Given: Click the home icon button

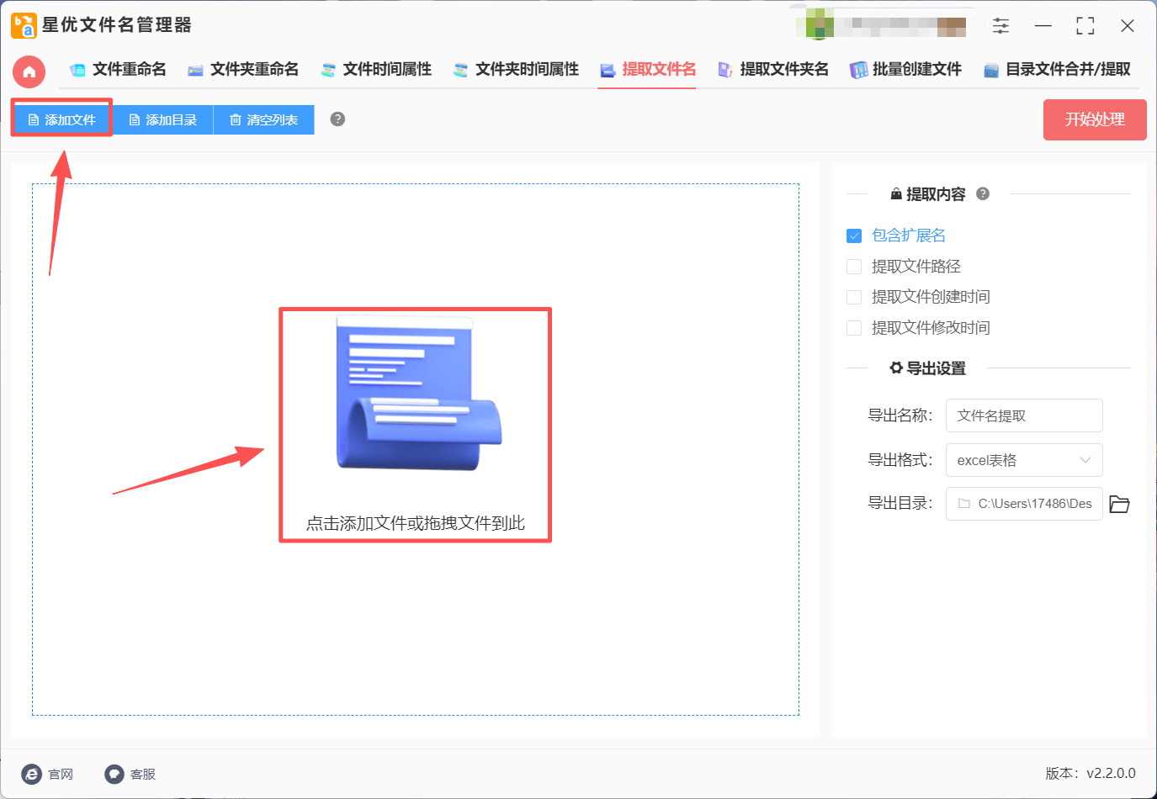Looking at the screenshot, I should [29, 71].
